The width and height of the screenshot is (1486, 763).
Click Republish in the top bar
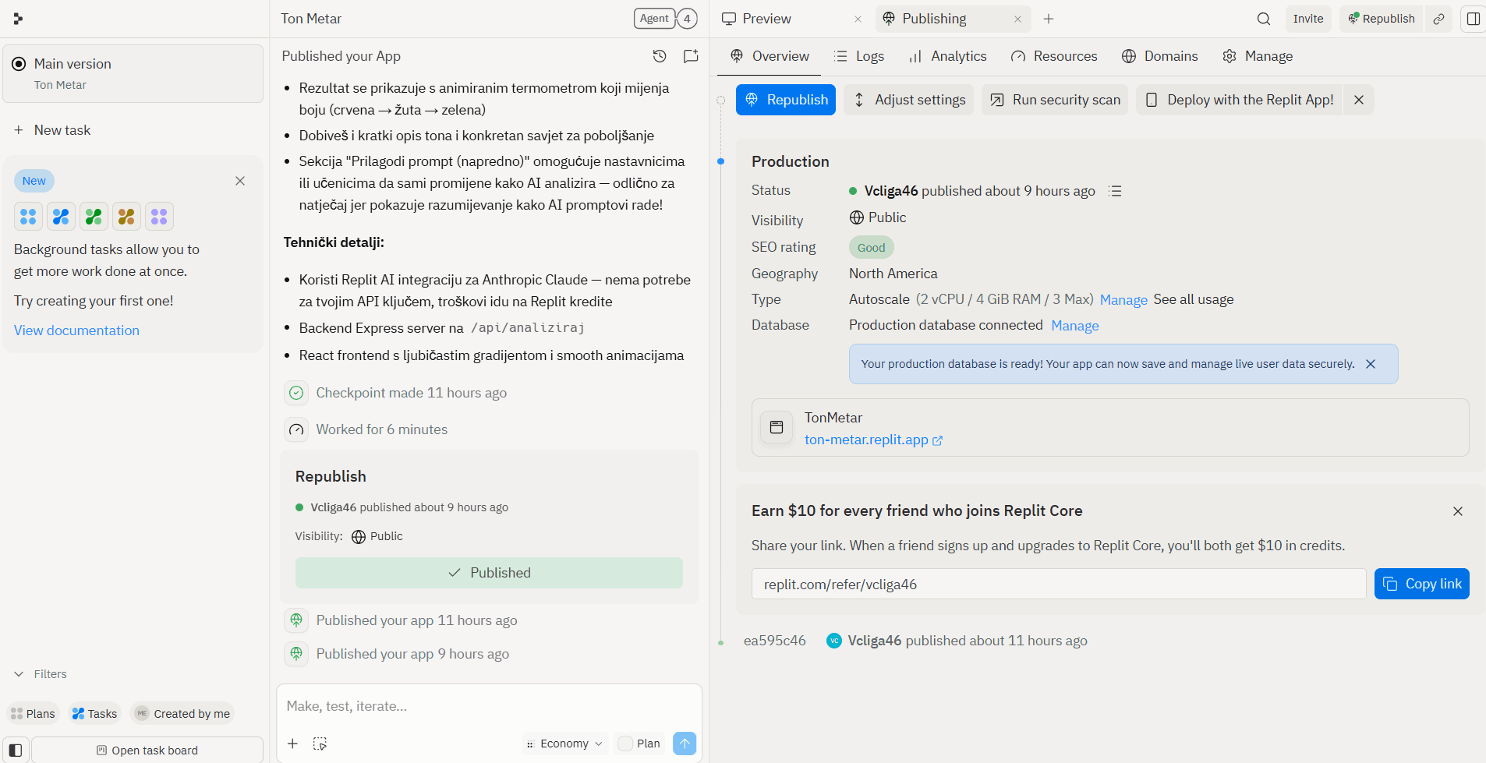click(x=1382, y=19)
